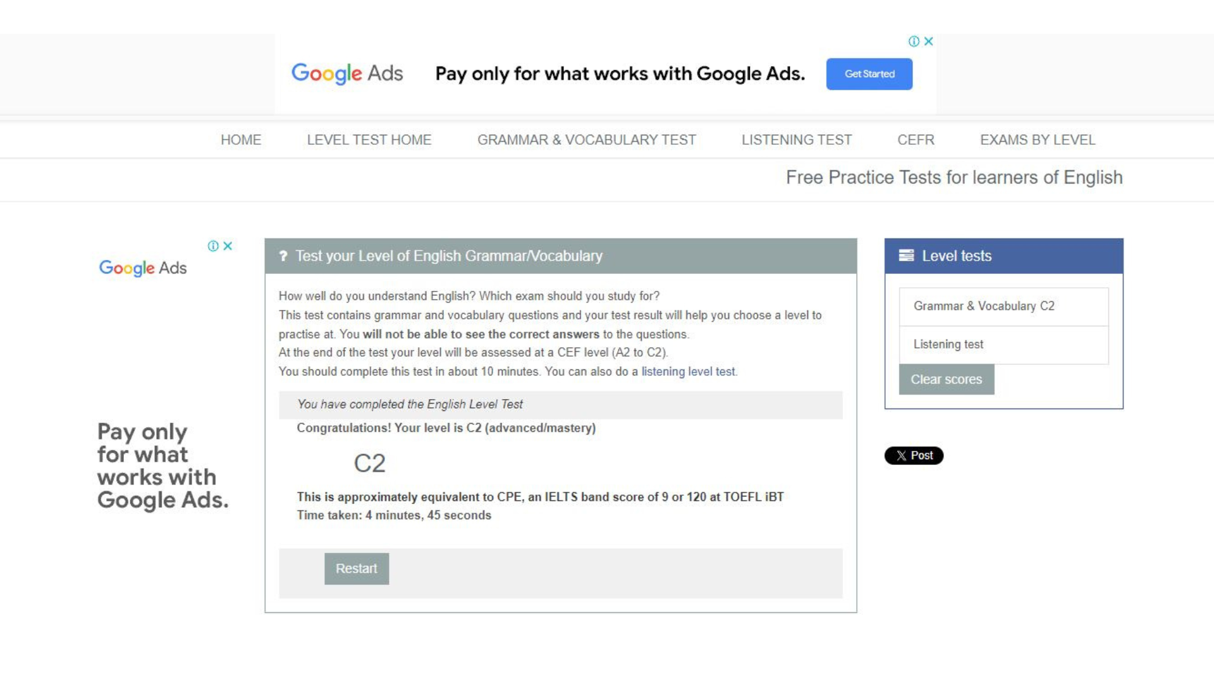Open the CEFR navigation menu item
The image size is (1214, 683).
(916, 139)
